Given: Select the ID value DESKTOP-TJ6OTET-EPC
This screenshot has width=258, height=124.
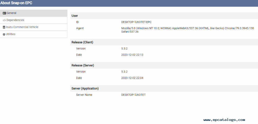Looking at the screenshot, I should tap(136, 22).
